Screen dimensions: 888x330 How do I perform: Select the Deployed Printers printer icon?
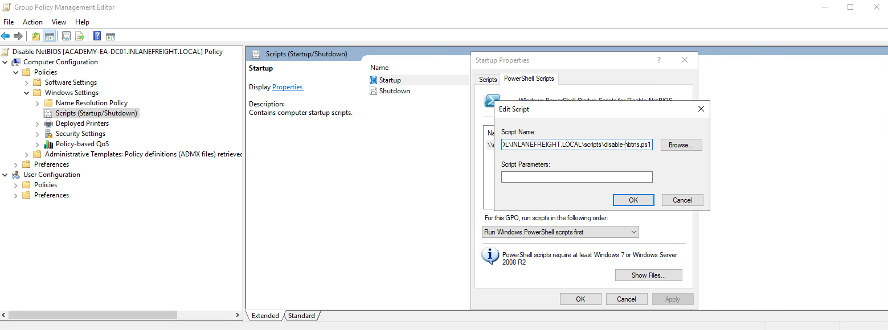click(48, 123)
